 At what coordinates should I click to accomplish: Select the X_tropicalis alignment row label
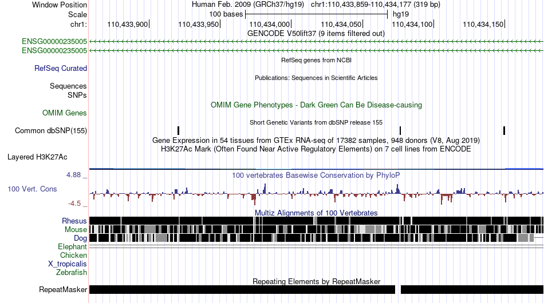point(68,264)
